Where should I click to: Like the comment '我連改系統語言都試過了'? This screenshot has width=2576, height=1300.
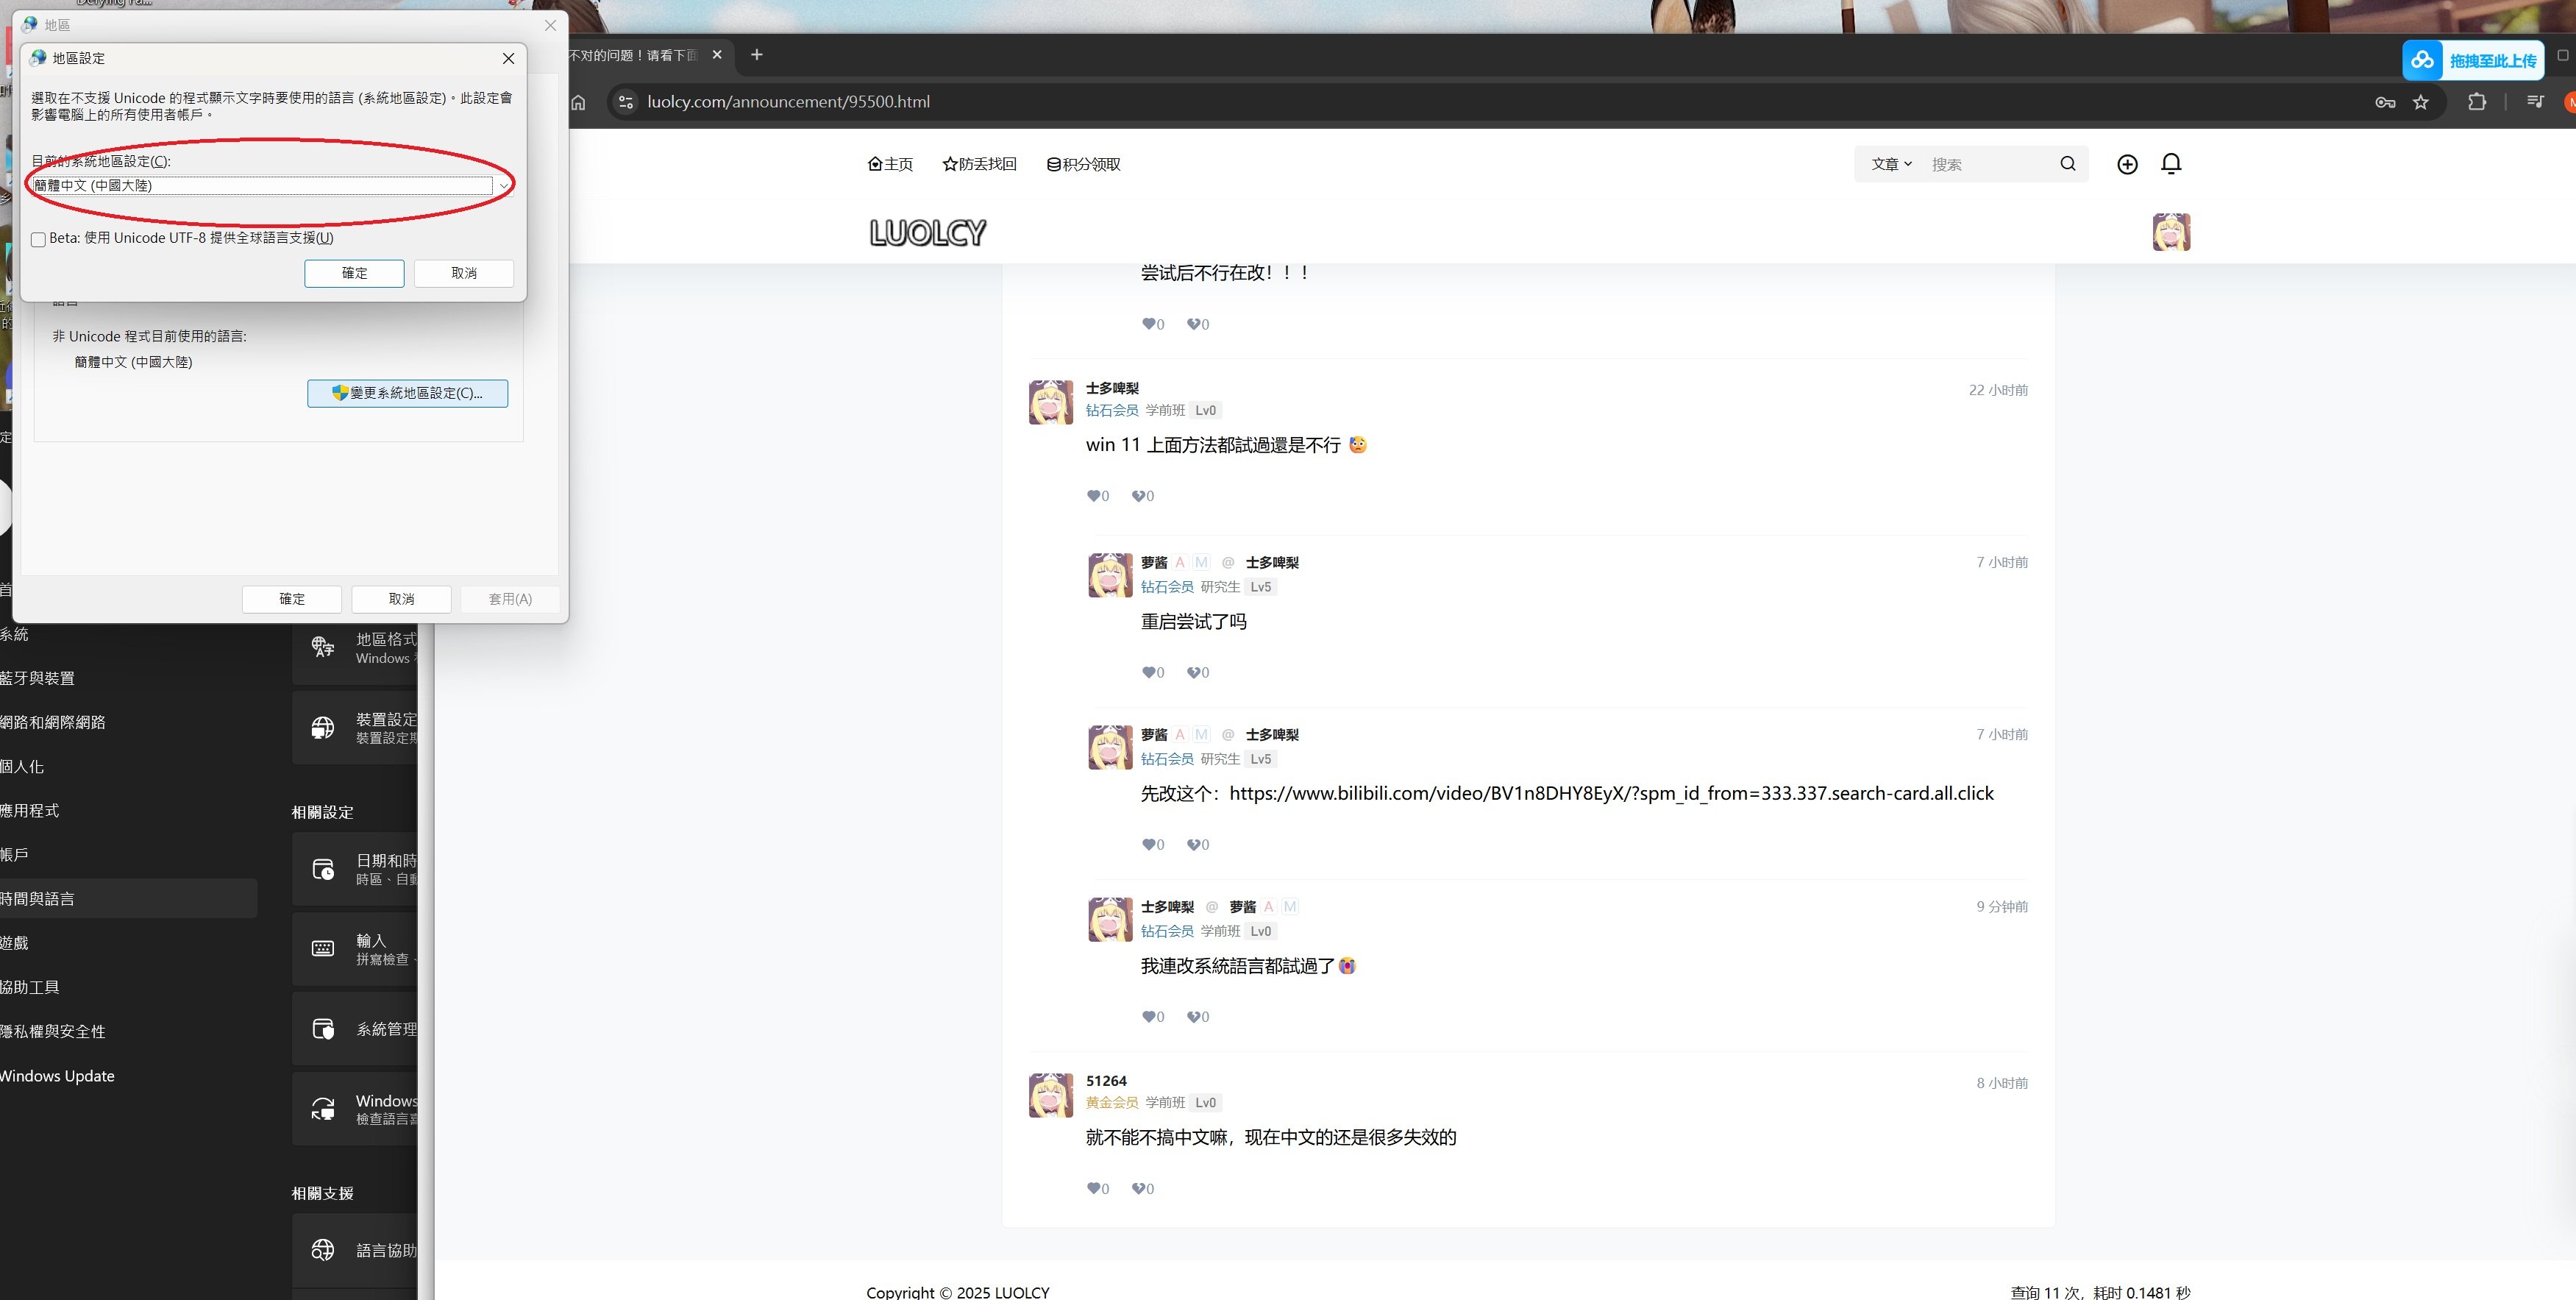pos(1152,1017)
